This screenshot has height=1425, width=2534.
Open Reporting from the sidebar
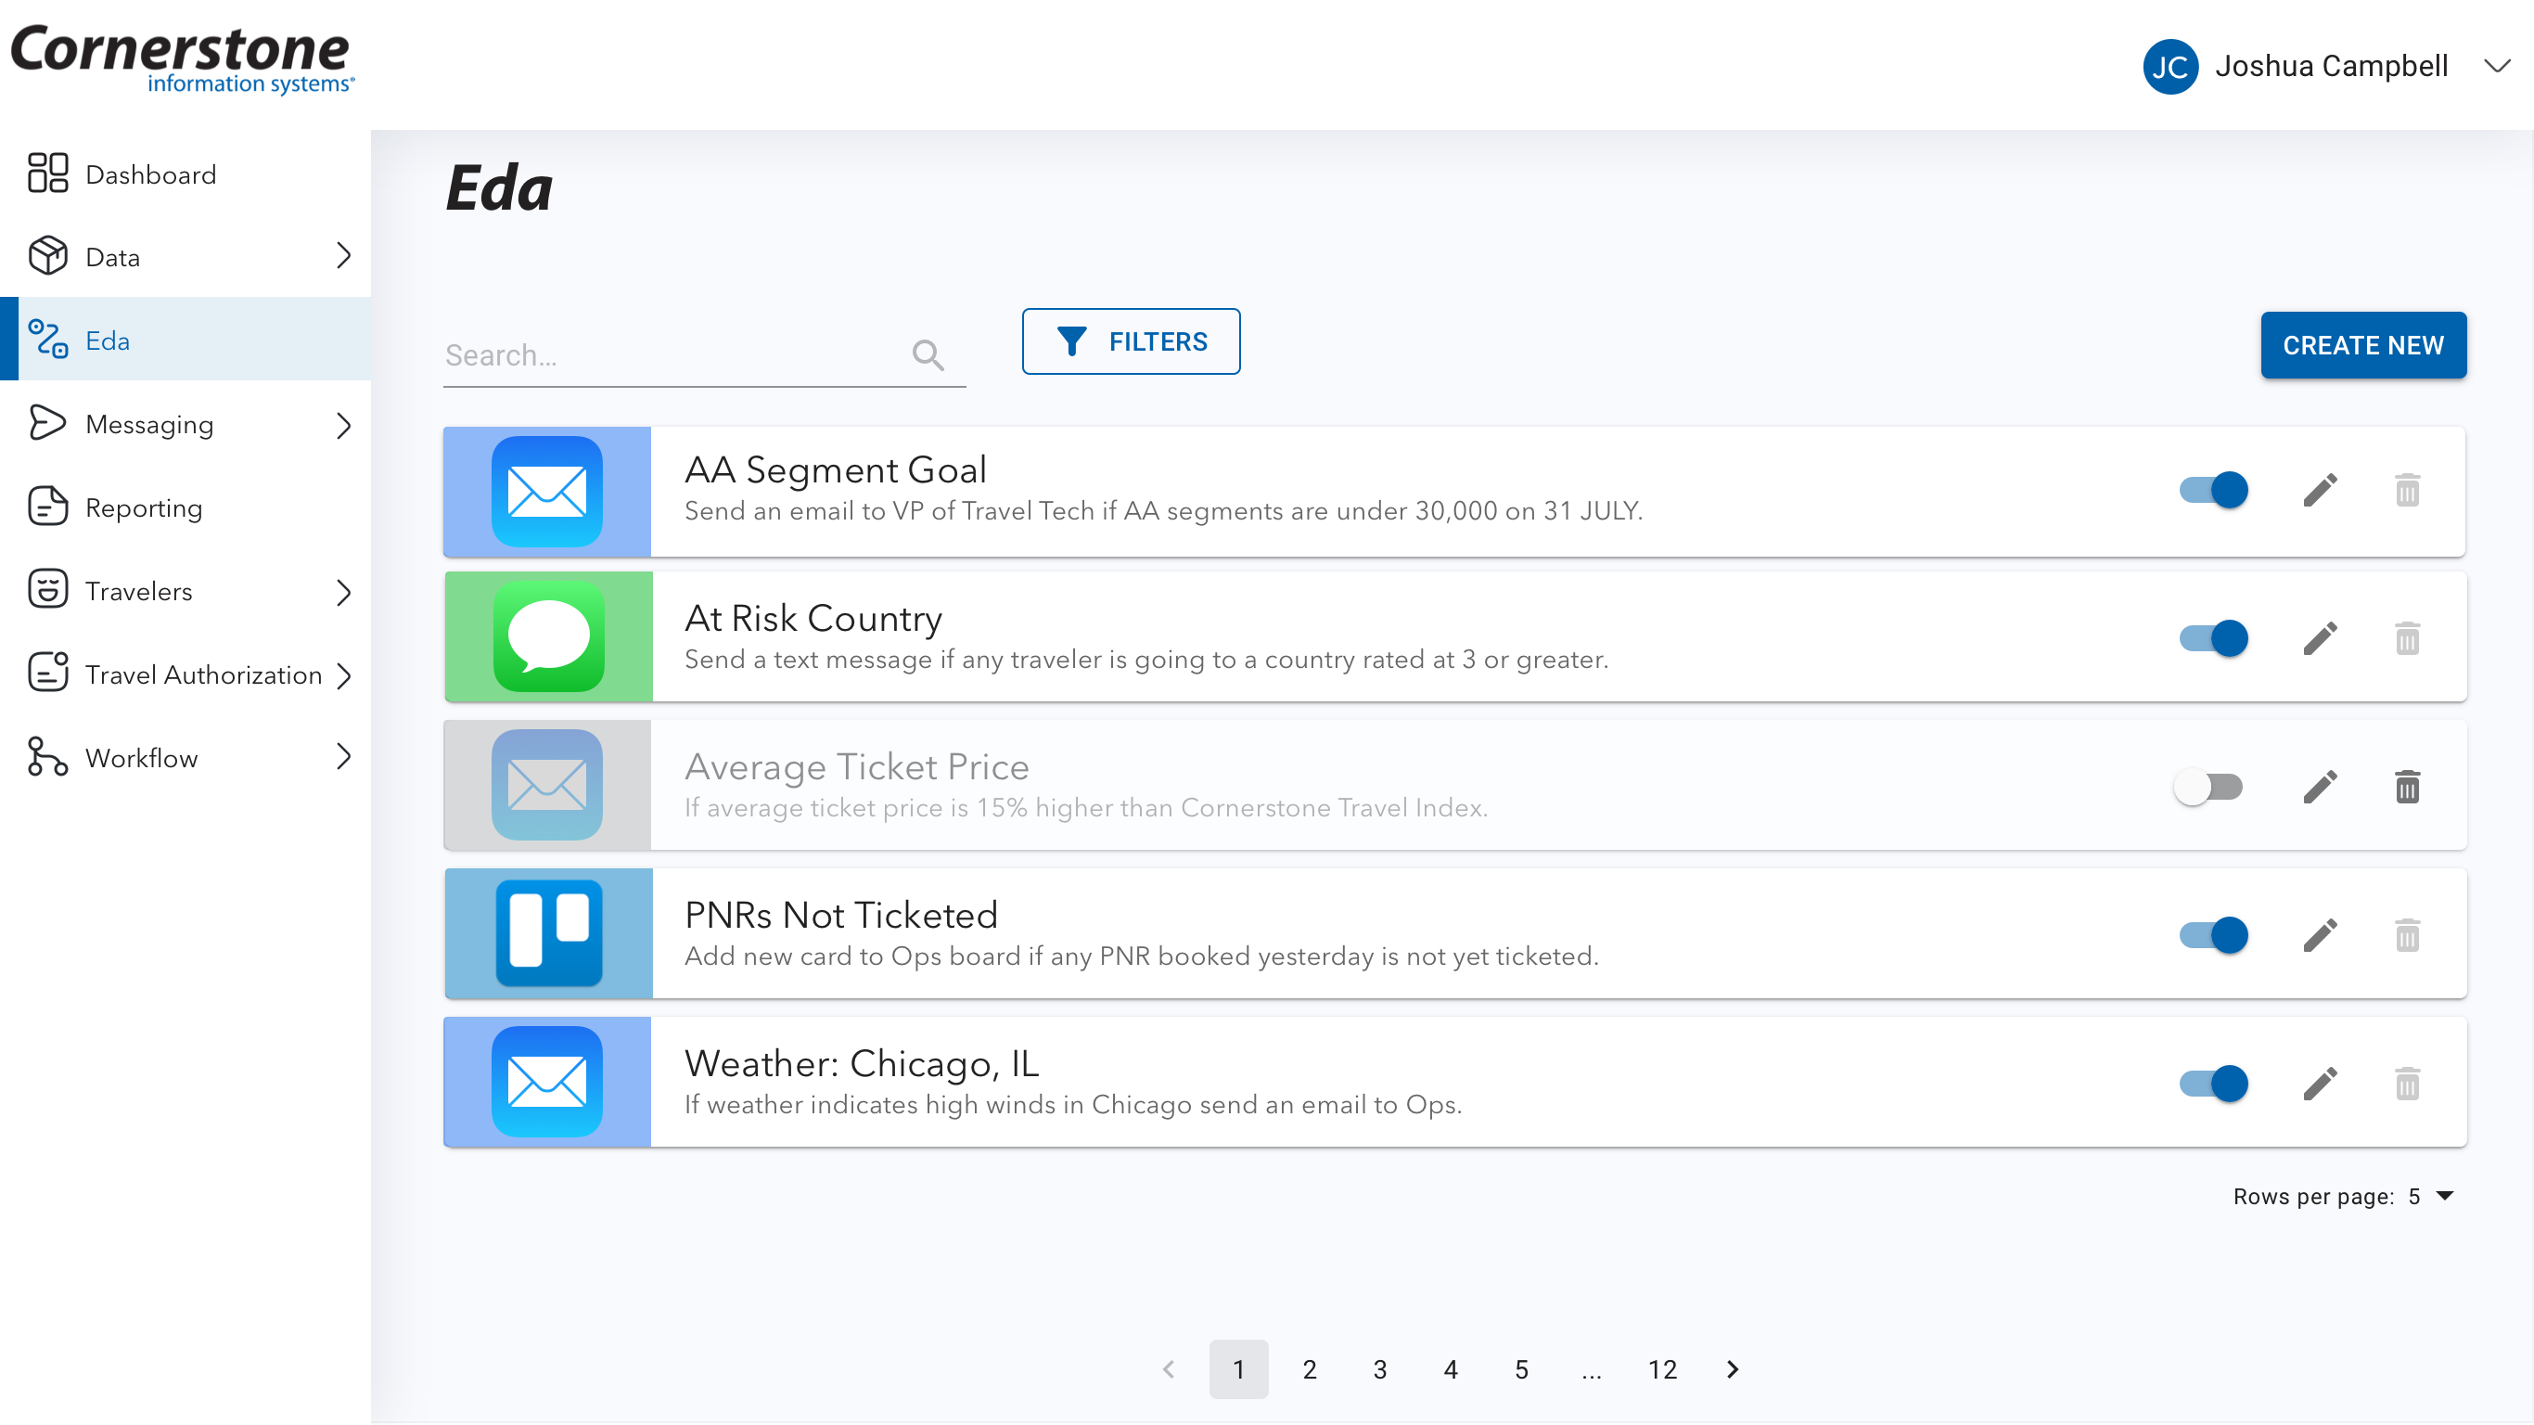(144, 507)
